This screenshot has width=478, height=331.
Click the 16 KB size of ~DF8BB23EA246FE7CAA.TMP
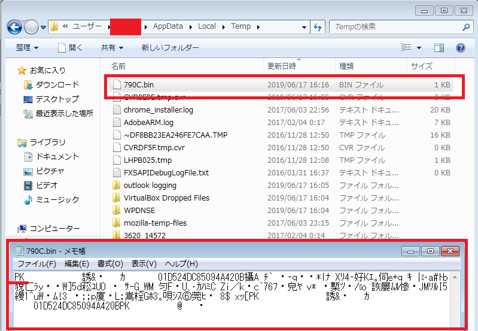coord(440,135)
